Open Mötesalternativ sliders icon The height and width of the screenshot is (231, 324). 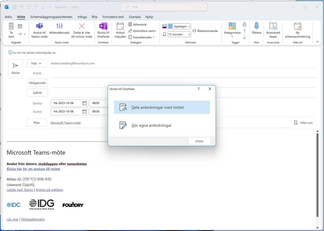pyautogui.click(x=59, y=26)
